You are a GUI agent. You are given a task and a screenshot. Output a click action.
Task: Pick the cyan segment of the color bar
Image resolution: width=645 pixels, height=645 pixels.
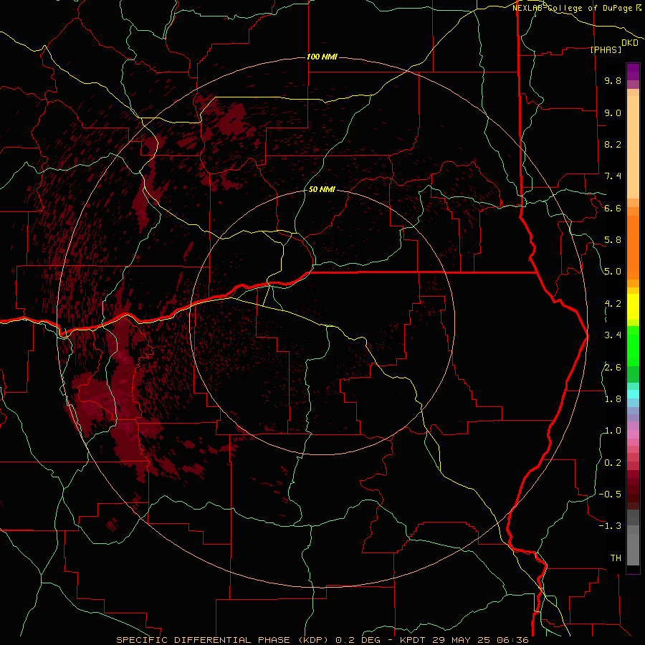point(633,394)
